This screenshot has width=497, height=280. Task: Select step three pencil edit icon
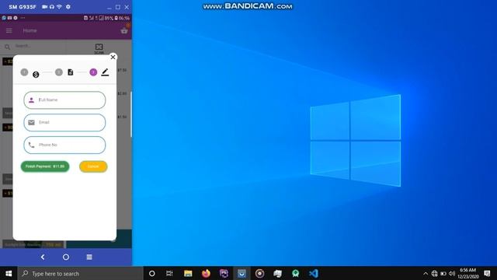point(105,72)
